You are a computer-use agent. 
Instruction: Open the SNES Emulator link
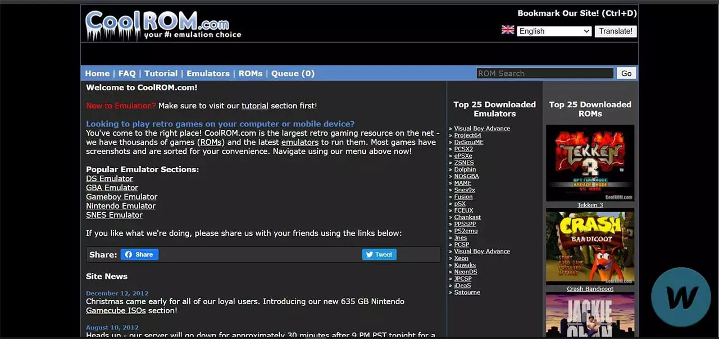(x=114, y=214)
